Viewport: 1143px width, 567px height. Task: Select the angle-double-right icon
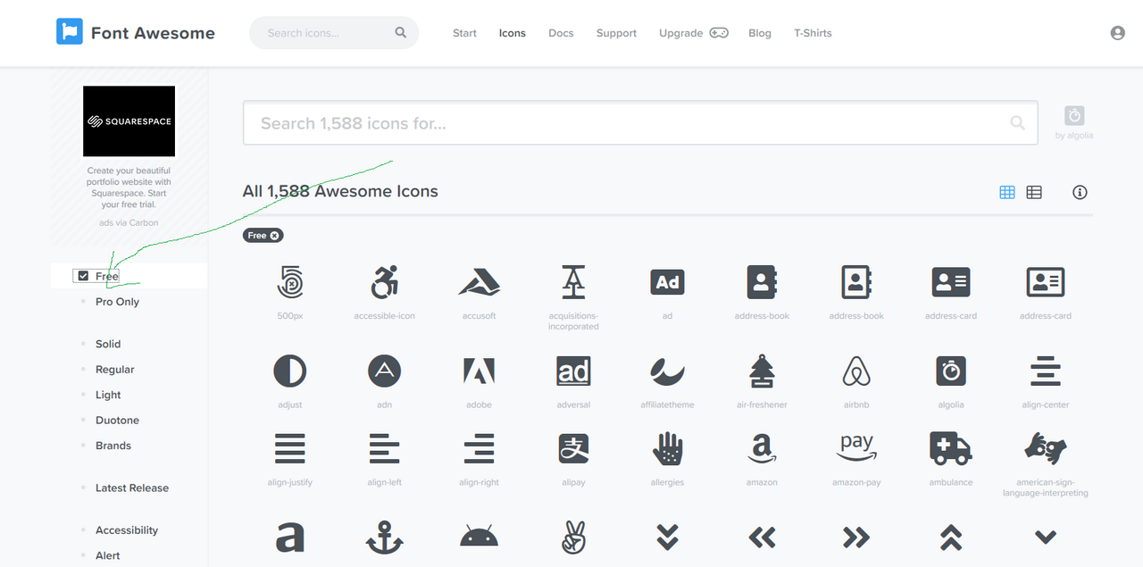[x=856, y=537]
